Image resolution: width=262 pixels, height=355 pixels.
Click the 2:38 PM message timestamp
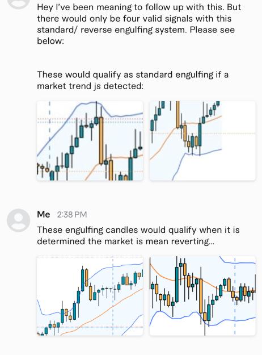(x=72, y=214)
